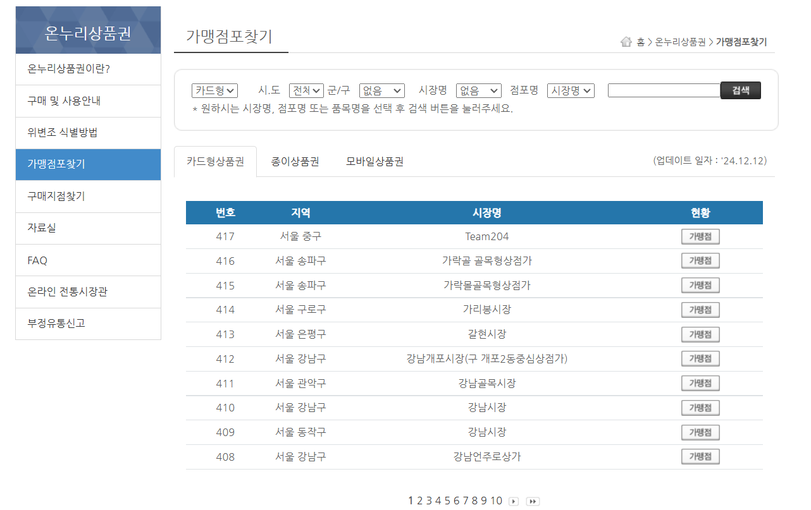Expand the 군/구 district dropdown
This screenshot has width=811, height=510.
[381, 90]
